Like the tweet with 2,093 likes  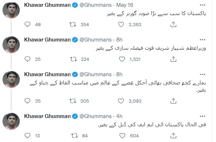pos(121,101)
